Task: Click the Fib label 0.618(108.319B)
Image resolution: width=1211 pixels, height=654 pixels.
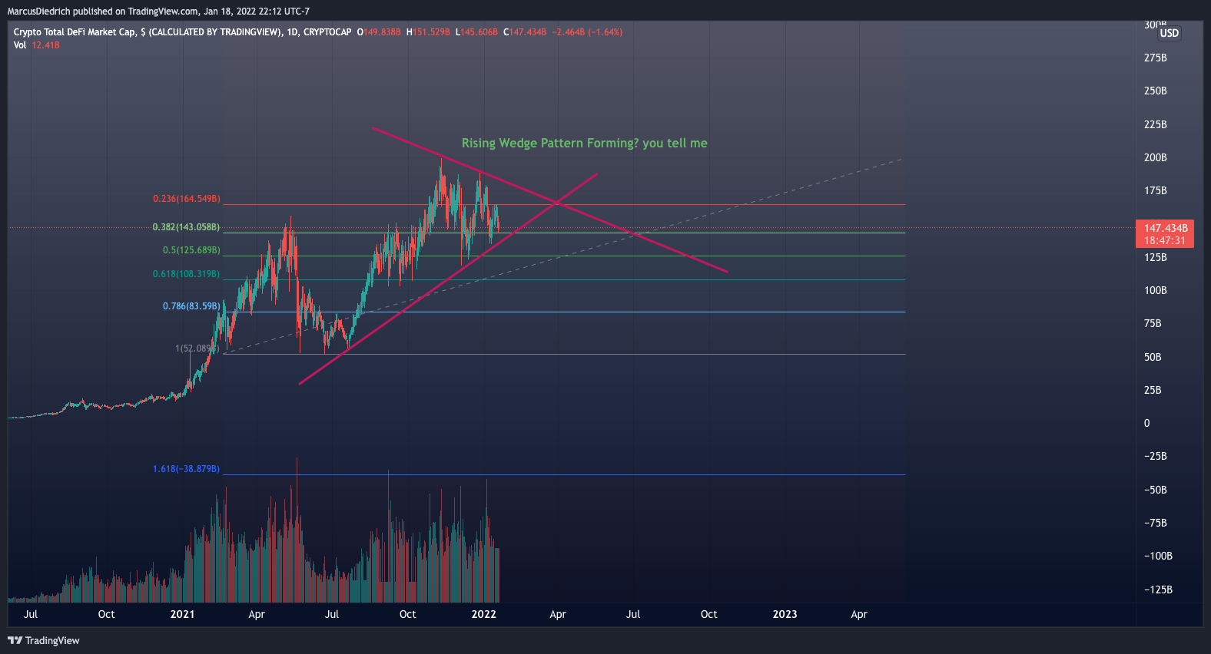Action: tap(186, 274)
